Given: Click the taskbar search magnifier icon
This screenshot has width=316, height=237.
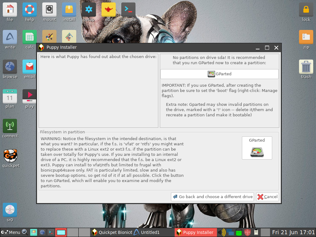Looking at the screenshot, I should coord(25,232).
